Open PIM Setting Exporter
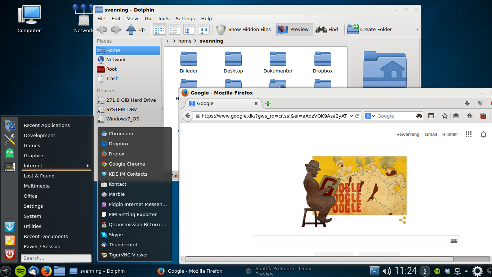This screenshot has height=277, width=492. (x=135, y=214)
